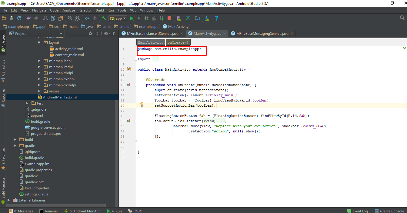Open the Terminal tool window
Image resolution: width=407 pixels, height=213 pixels.
point(48,211)
